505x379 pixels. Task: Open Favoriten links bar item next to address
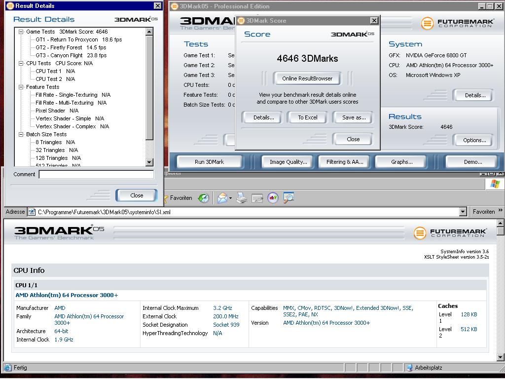click(x=483, y=212)
